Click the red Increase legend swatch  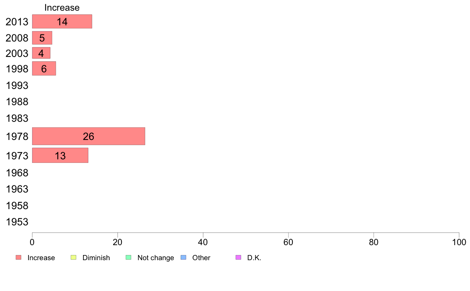19,257
